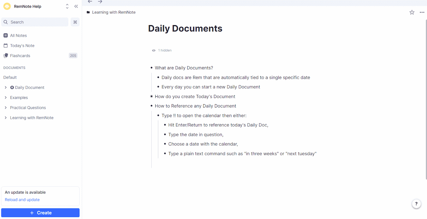Show the 1 hidden item

pos(162,50)
